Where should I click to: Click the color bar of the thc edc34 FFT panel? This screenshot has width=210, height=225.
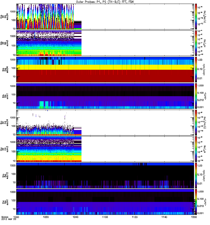(196, 122)
